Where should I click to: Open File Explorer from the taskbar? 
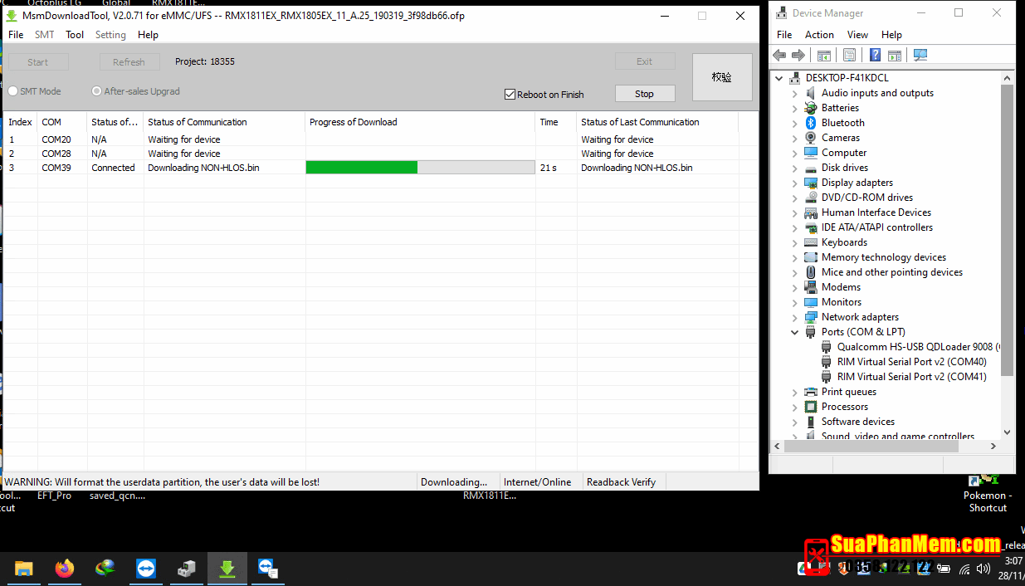click(23, 569)
